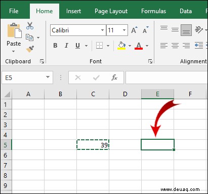Top align cell contents
The image size is (208, 194).
pos(164,28)
